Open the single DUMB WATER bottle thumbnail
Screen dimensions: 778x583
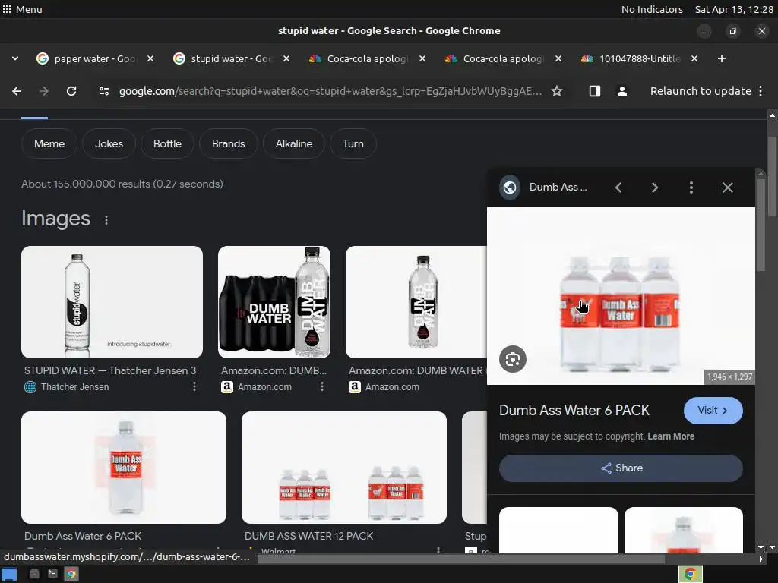(416, 302)
